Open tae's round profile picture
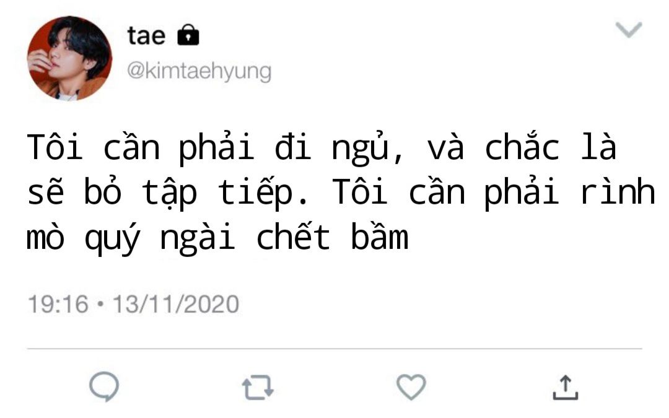The height and width of the screenshot is (418, 669). tap(69, 58)
